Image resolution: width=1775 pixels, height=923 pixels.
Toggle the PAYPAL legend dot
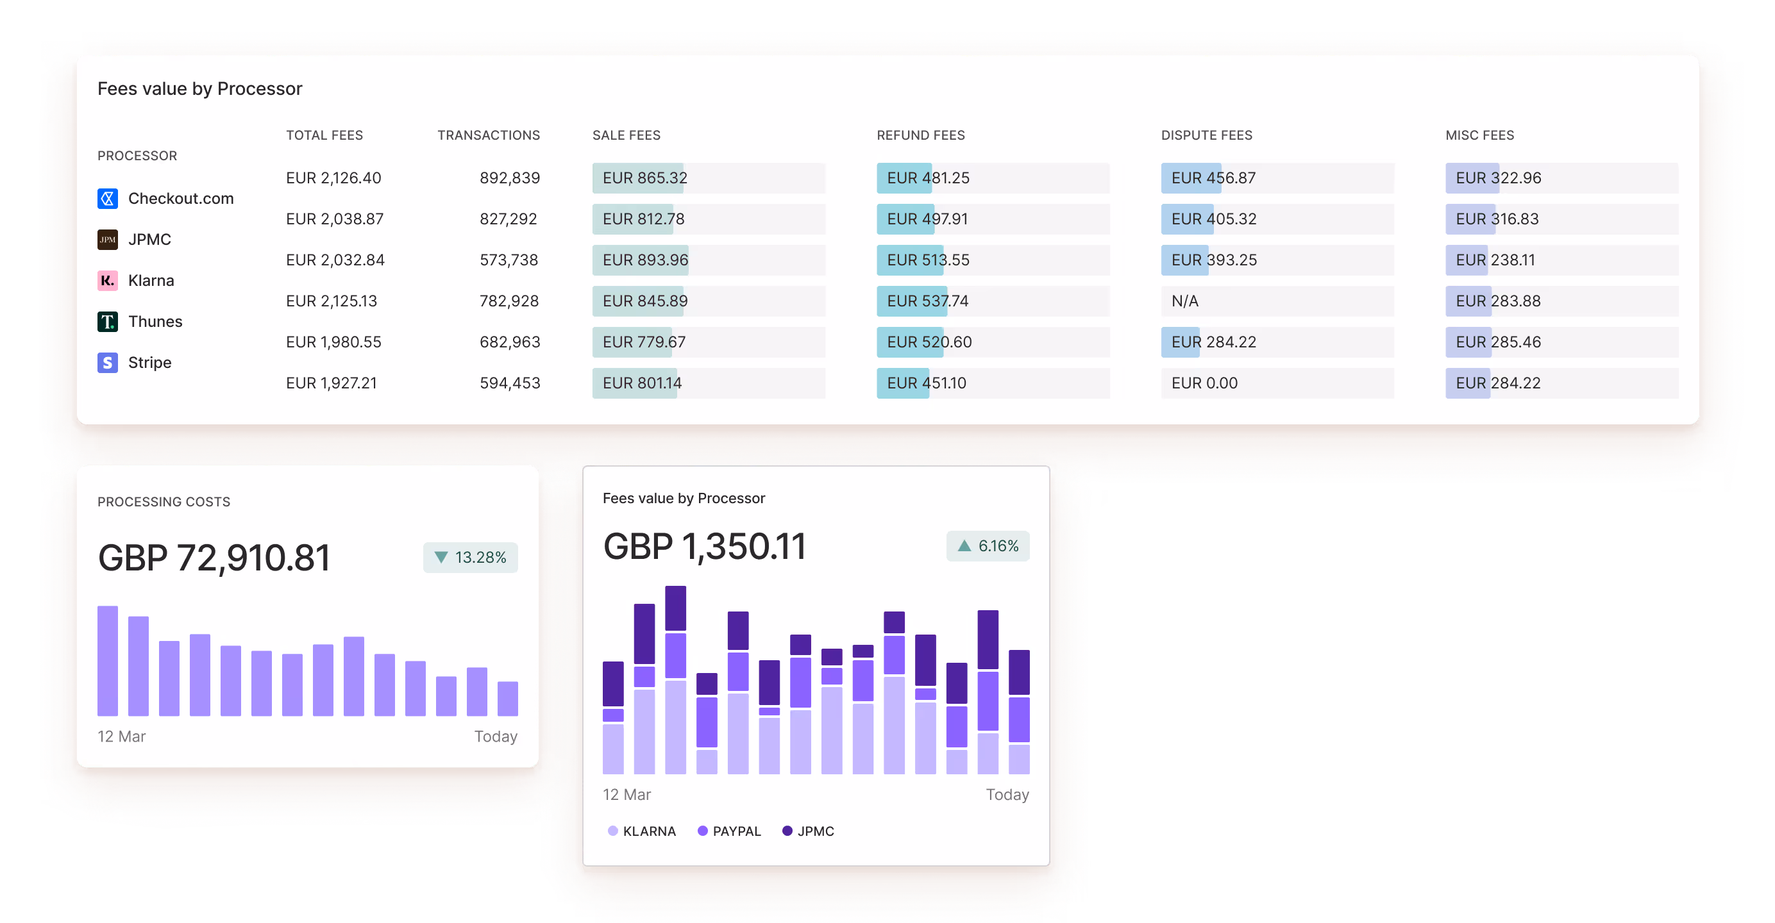[702, 831]
